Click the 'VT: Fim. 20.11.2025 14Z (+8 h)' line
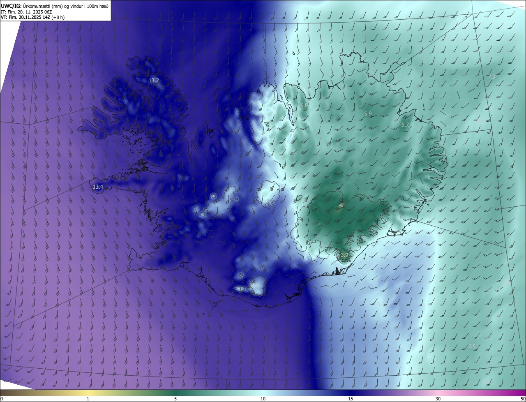 [x=32, y=17]
